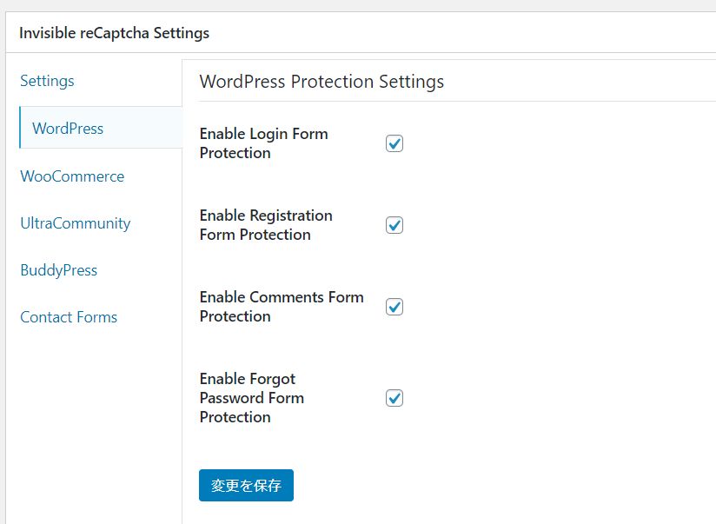Screen dimensions: 716x524
Task: Switch to the WooCommerce tab
Action: click(x=72, y=176)
